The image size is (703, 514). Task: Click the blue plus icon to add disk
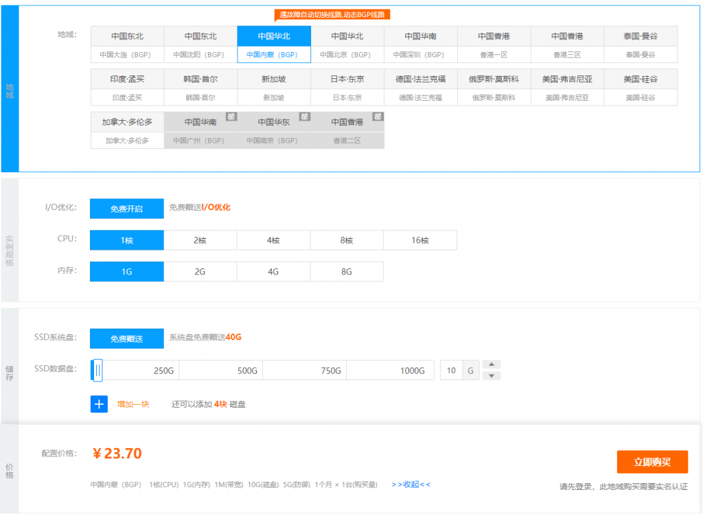click(x=99, y=404)
